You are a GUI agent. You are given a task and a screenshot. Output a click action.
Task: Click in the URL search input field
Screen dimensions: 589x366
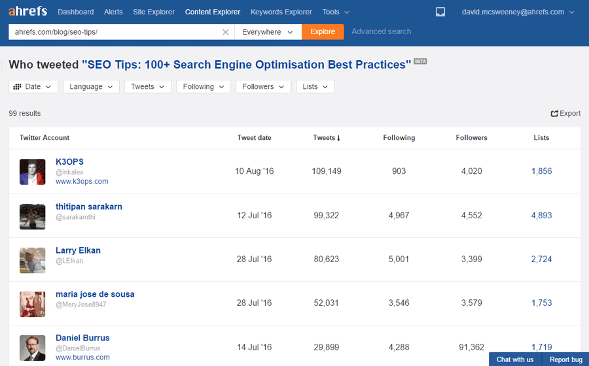point(115,32)
